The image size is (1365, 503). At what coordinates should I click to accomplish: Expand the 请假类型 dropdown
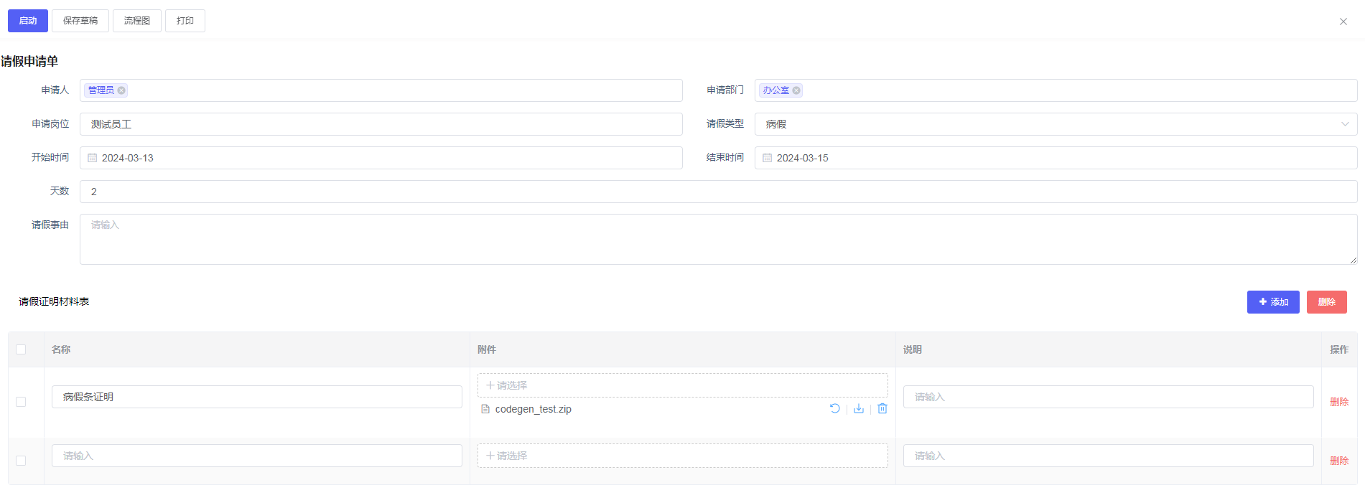[x=1056, y=124]
